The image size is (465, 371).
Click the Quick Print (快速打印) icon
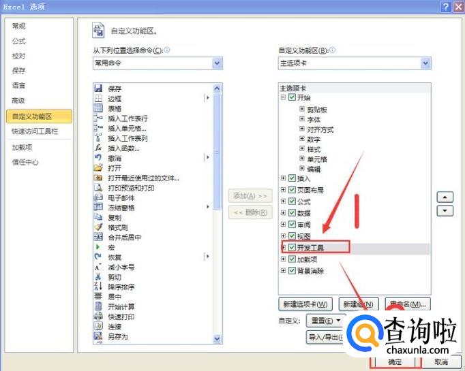pyautogui.click(x=98, y=317)
